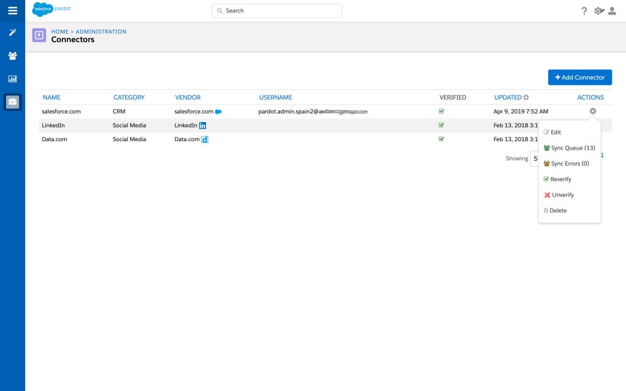Click the Connectors page header icon
626x391 pixels.
coord(39,35)
